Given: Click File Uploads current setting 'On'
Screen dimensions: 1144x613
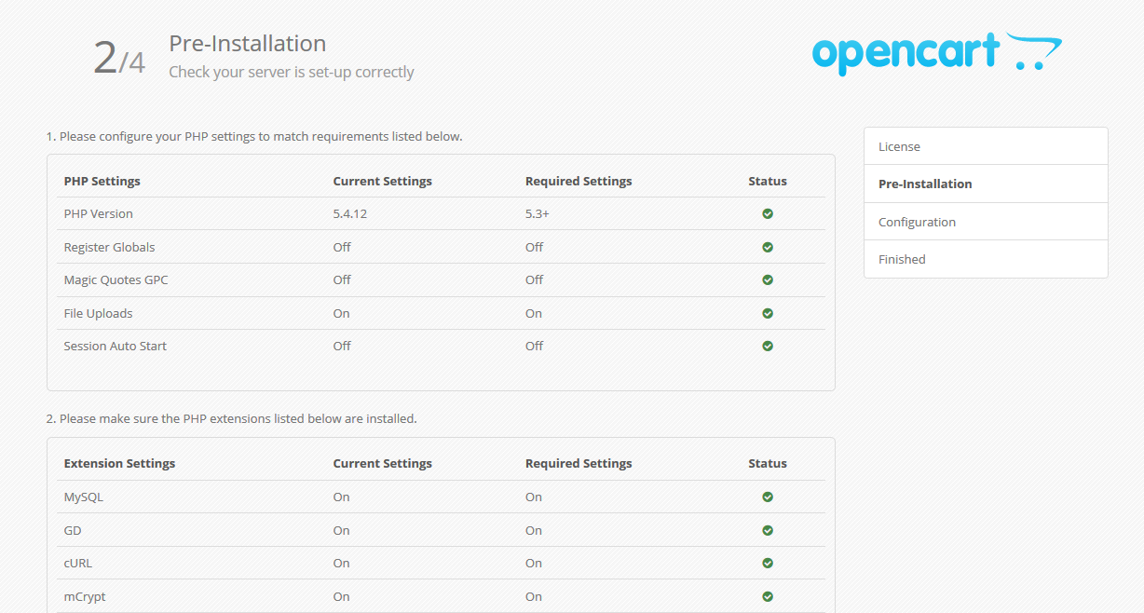Looking at the screenshot, I should pyautogui.click(x=342, y=313).
